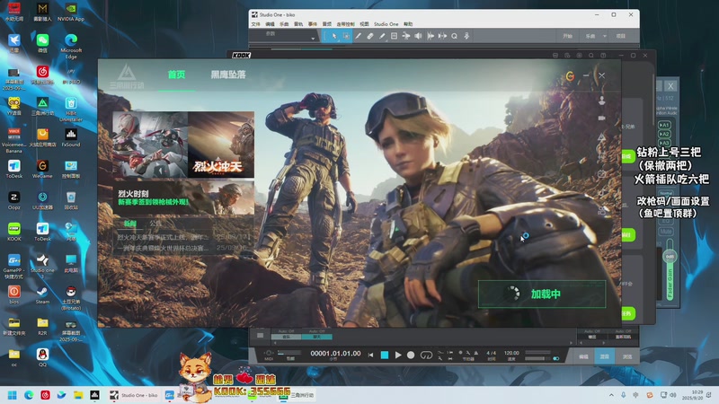Show hidden tray icons chevron
The height and width of the screenshot is (404, 719).
pyautogui.click(x=611, y=395)
